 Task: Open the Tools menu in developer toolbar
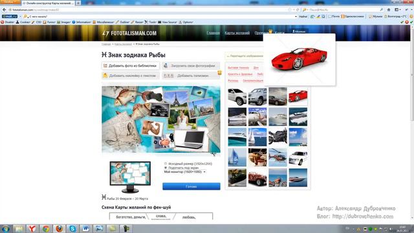(151, 22)
